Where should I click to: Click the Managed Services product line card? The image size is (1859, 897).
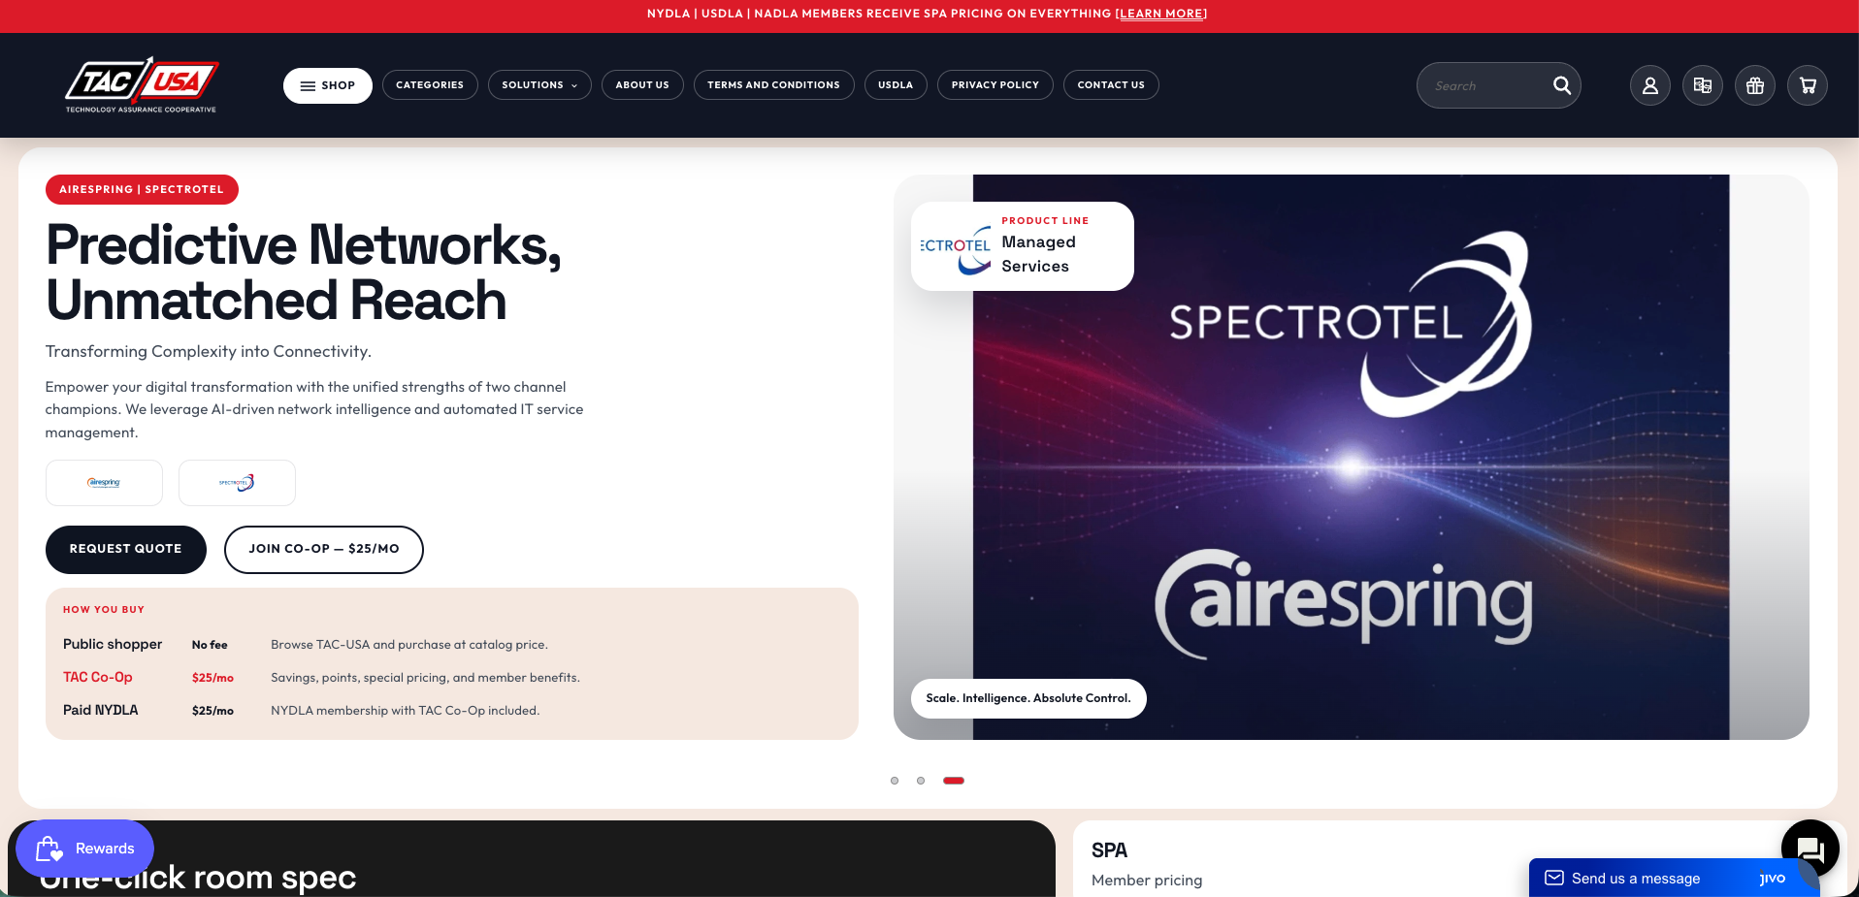[1023, 246]
